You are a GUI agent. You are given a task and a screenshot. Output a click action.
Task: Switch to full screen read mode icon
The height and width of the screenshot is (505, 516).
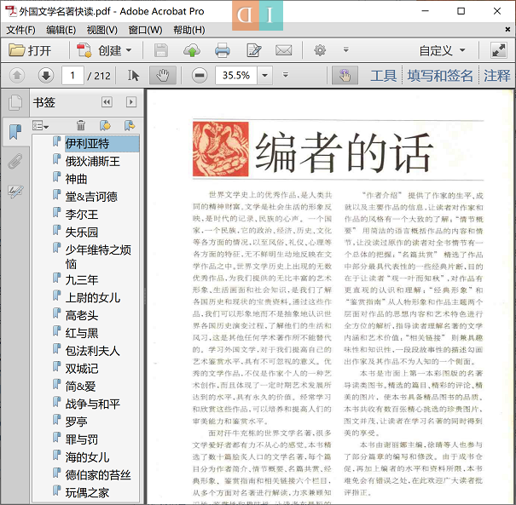(499, 50)
